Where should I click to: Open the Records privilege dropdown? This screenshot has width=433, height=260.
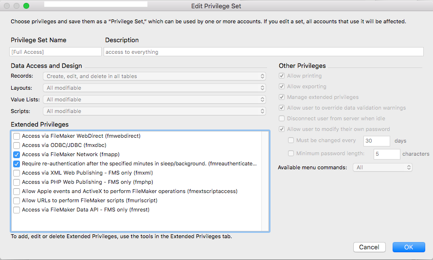coord(154,76)
